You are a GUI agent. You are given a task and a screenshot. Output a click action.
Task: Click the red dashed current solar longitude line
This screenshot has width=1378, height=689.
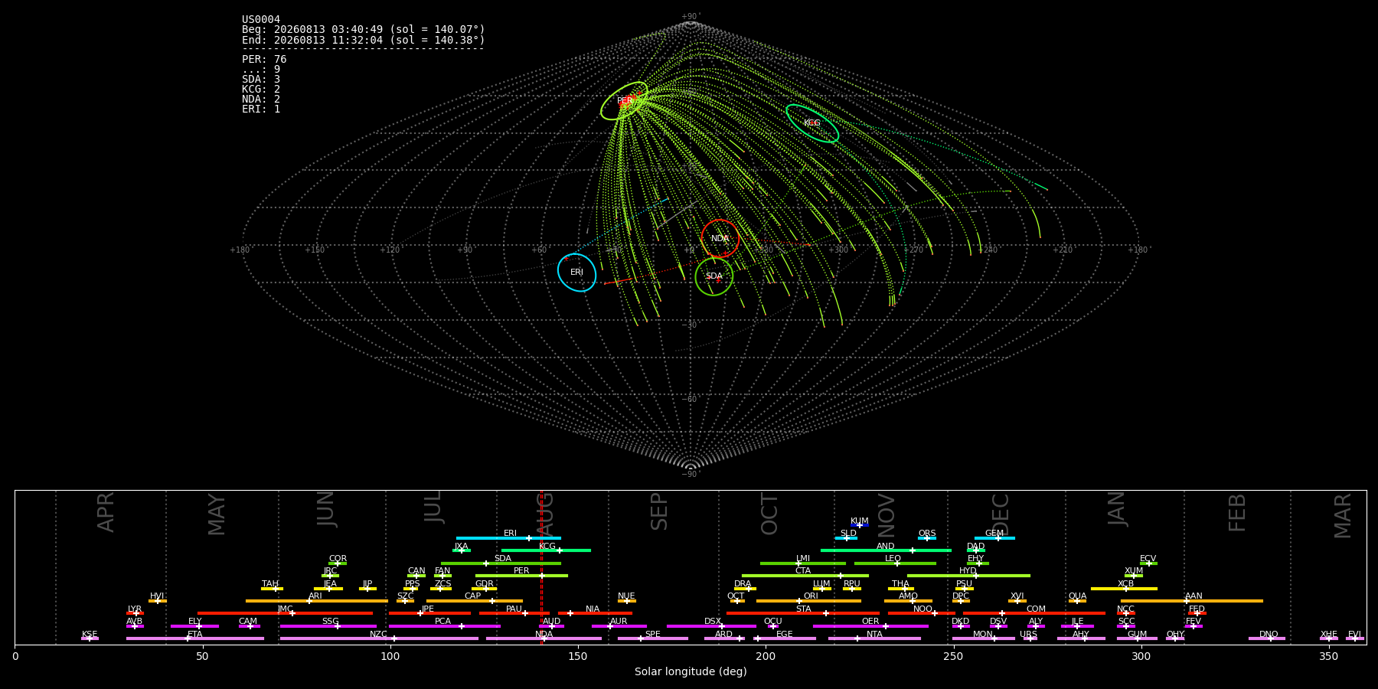tap(541, 567)
